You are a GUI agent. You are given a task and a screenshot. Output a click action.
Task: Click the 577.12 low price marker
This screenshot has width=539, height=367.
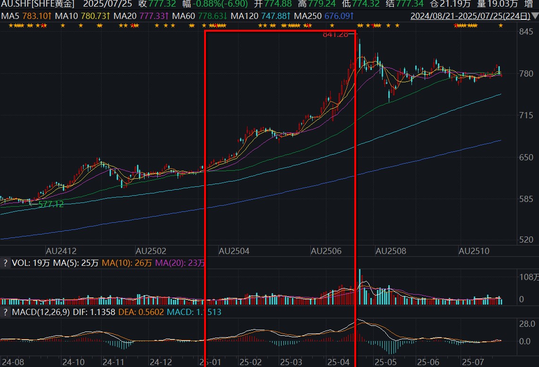click(51, 204)
